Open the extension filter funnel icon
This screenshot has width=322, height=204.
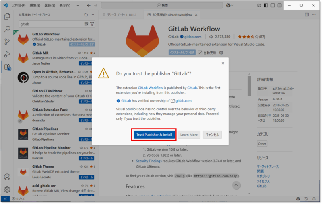(x=92, y=24)
